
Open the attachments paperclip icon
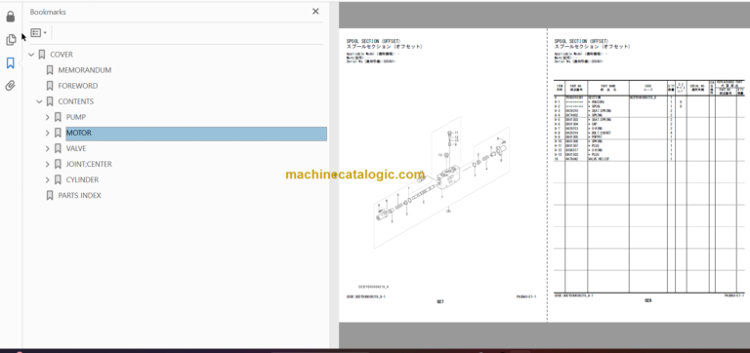[11, 86]
